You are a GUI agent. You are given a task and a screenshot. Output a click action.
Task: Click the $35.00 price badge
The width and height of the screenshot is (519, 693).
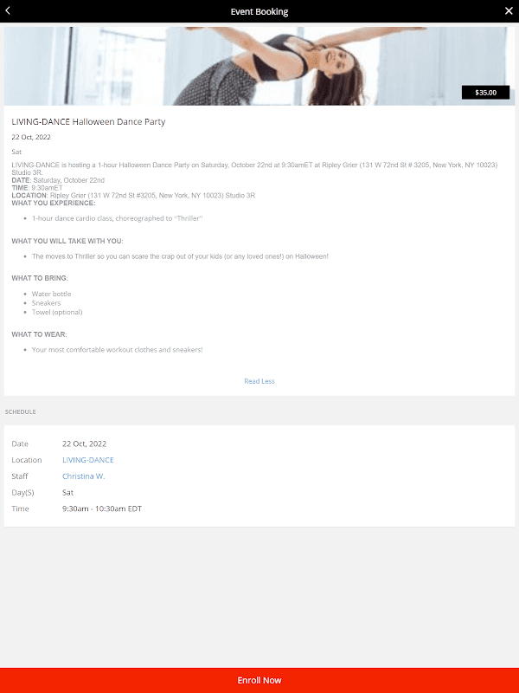coord(485,93)
